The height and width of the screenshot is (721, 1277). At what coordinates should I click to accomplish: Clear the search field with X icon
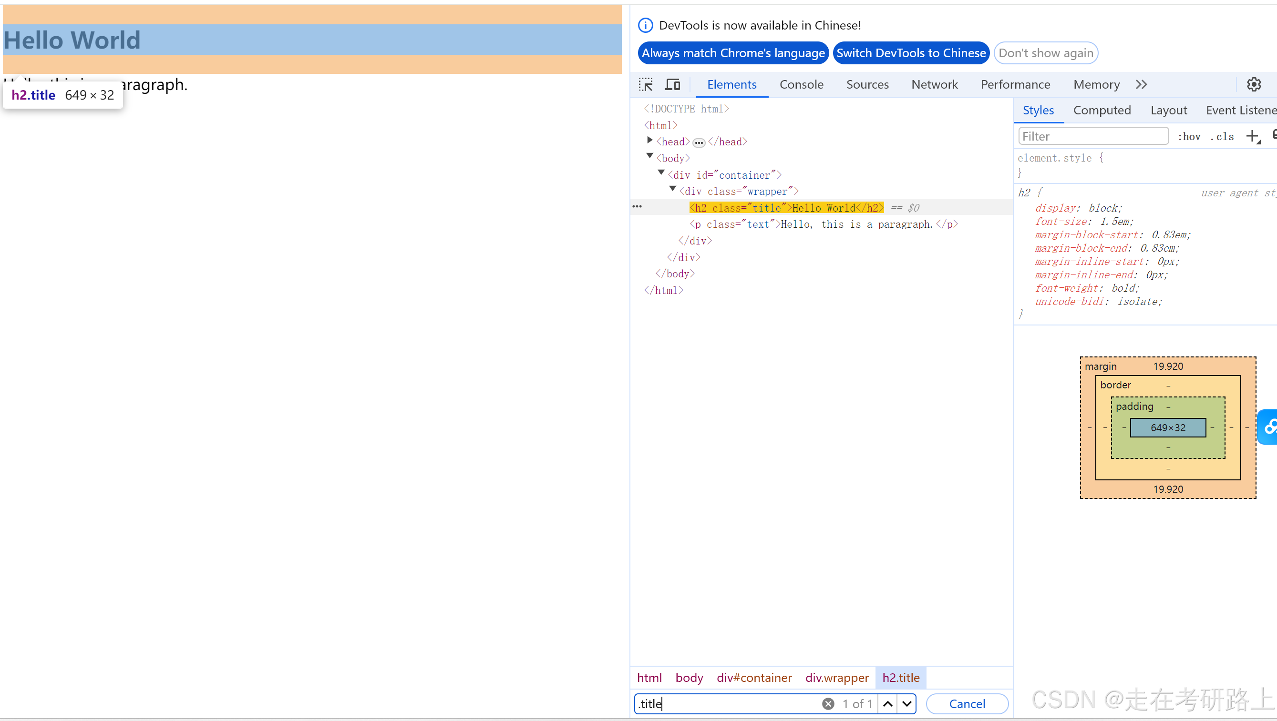[x=828, y=704]
